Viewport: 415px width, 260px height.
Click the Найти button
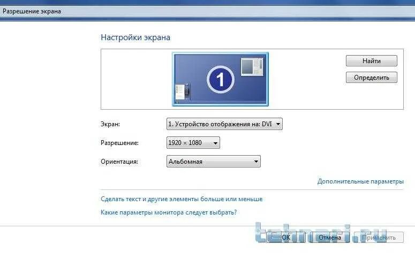click(x=371, y=61)
